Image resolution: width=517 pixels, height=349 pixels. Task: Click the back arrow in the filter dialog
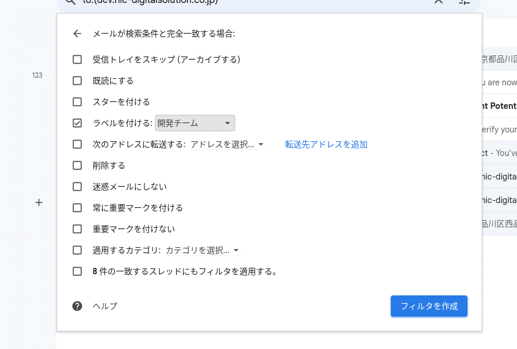pyautogui.click(x=77, y=34)
